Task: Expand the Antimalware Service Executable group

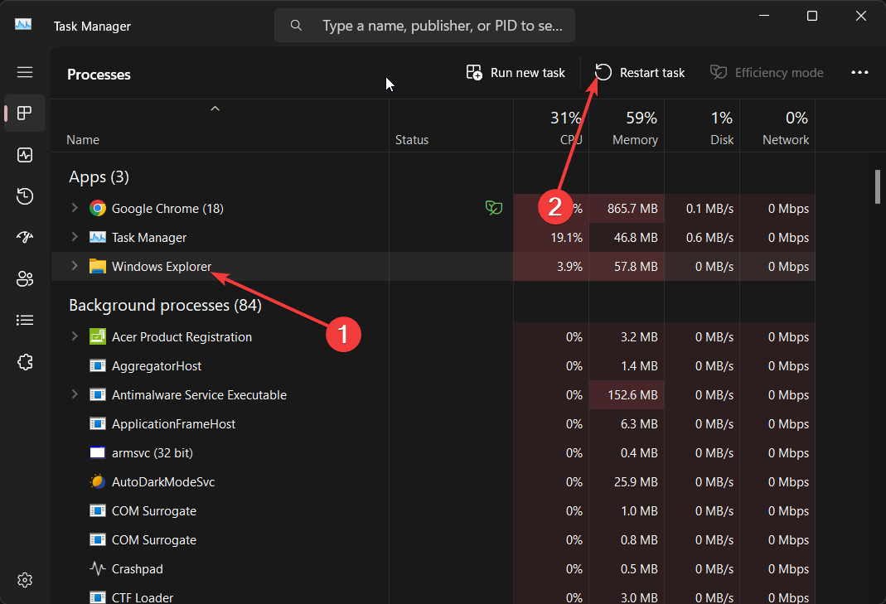Action: pos(75,394)
